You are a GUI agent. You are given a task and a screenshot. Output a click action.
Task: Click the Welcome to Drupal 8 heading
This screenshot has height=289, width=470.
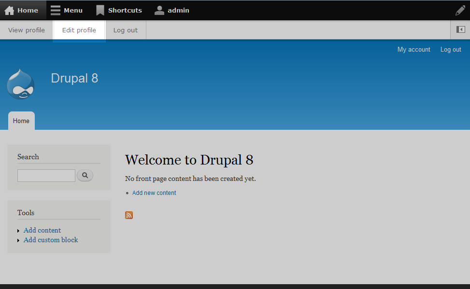189,160
